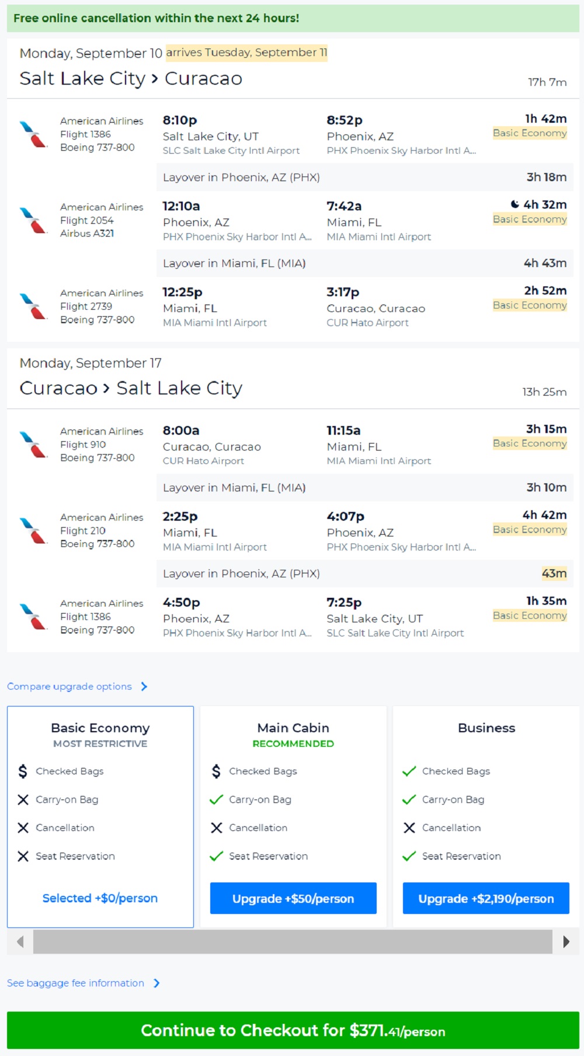Viewport: 584px width, 1056px height.
Task: Click the horizontal fare scrollbar track
Action: (292, 941)
